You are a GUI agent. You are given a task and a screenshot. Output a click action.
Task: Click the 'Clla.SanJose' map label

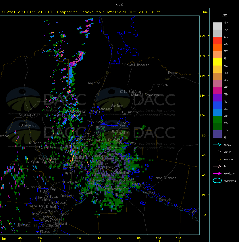pos(130,92)
